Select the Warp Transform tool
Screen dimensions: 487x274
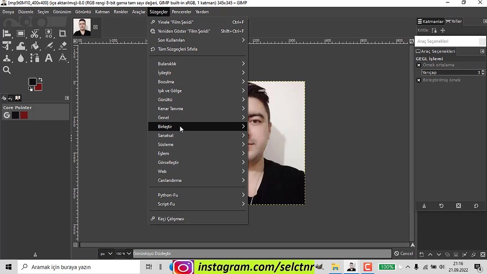(x=21, y=46)
